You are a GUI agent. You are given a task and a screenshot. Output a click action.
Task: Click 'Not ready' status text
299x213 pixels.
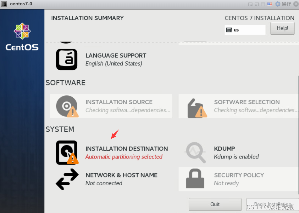pyautogui.click(x=226, y=183)
